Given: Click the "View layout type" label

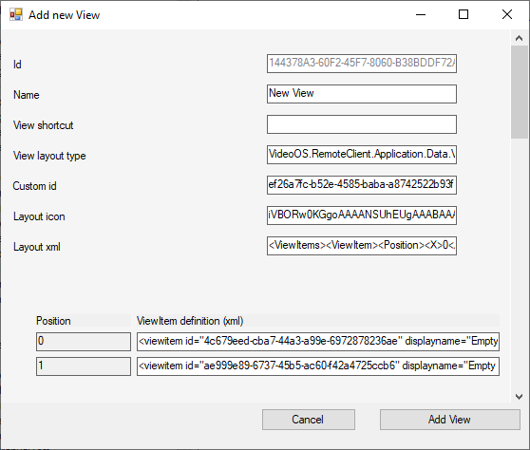Looking at the screenshot, I should 49,156.
